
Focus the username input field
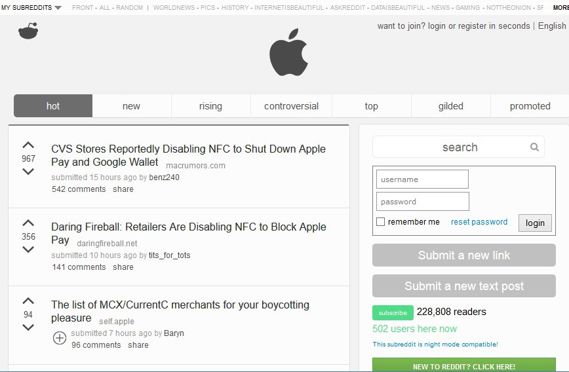[x=422, y=179]
